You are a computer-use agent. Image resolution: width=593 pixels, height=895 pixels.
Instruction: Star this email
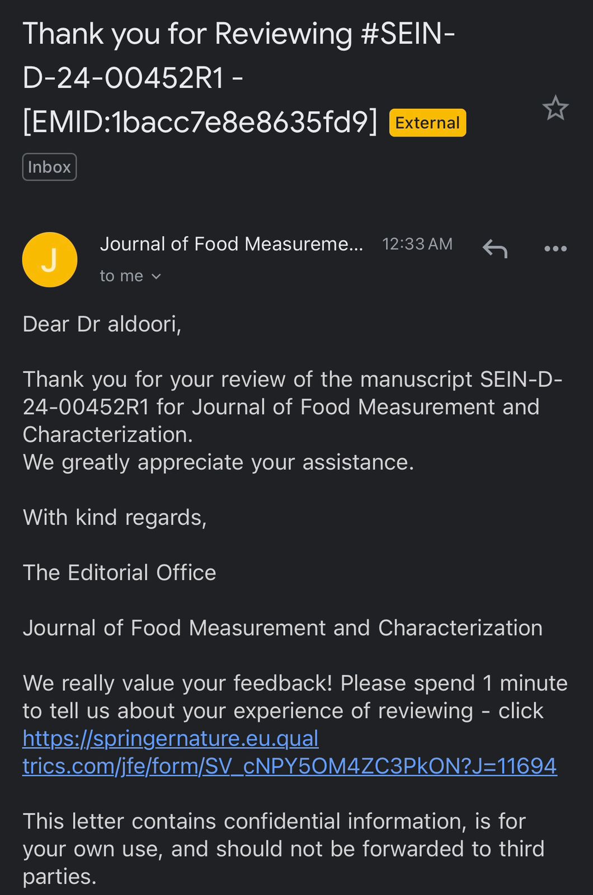555,108
